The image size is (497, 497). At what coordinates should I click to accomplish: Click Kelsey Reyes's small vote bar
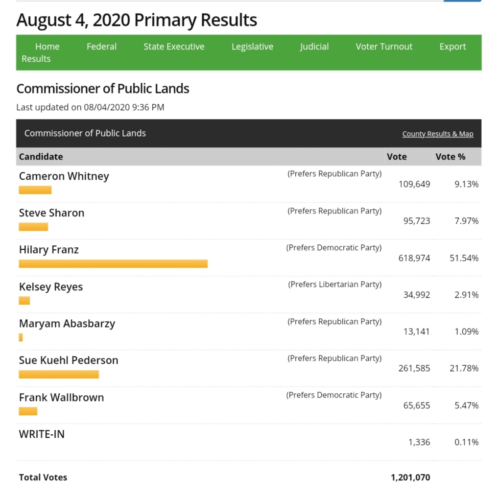[24, 301]
